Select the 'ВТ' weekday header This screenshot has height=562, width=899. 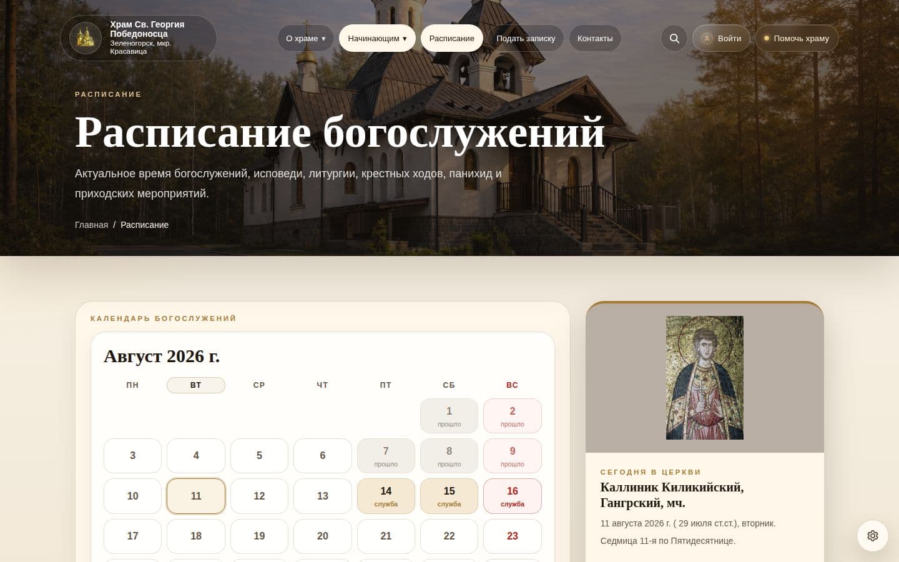[196, 385]
